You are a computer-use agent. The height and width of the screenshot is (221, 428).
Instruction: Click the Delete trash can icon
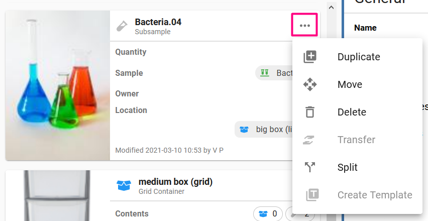[310, 112]
